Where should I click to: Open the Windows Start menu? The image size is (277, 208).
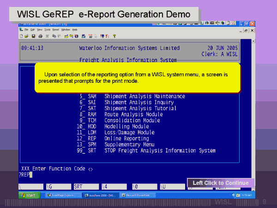coord(29,196)
